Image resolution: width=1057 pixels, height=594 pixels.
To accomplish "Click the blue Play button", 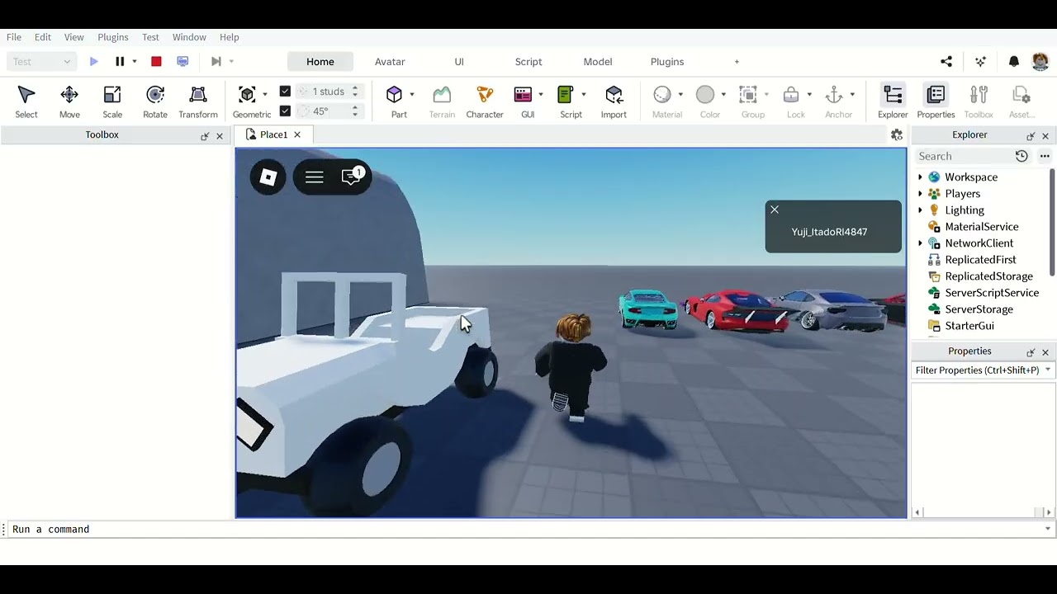I will pos(94,62).
